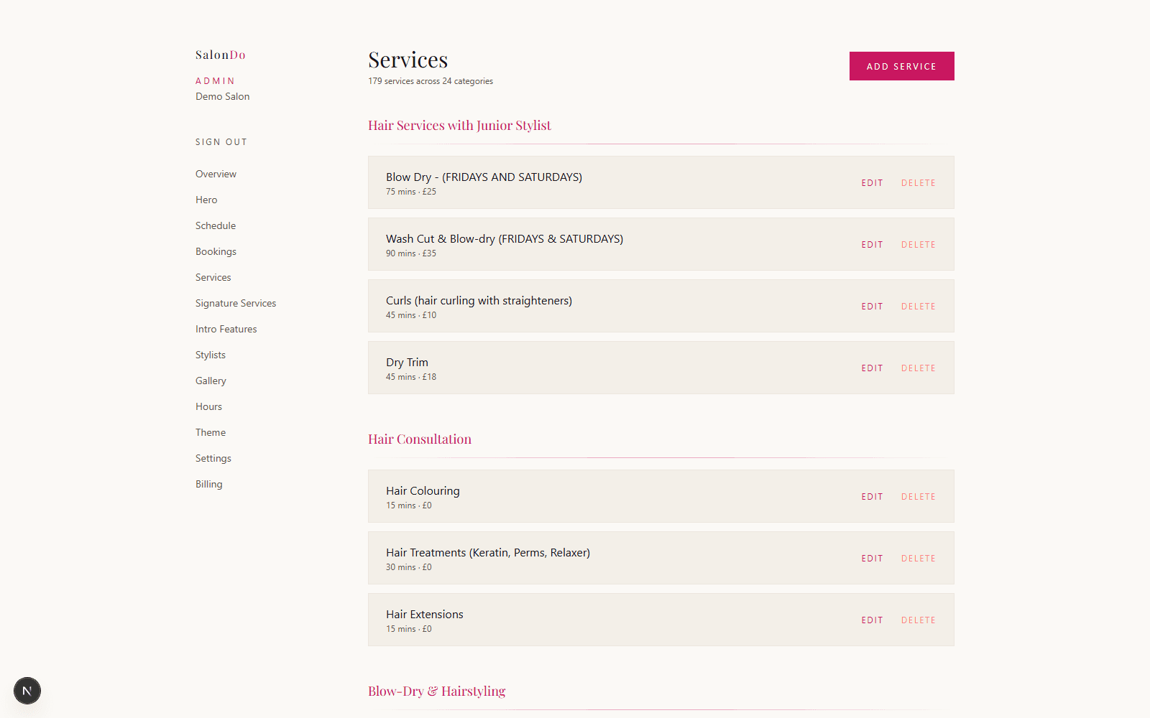Edit the Hair Treatments consultation
The width and height of the screenshot is (1150, 718).
[873, 559]
